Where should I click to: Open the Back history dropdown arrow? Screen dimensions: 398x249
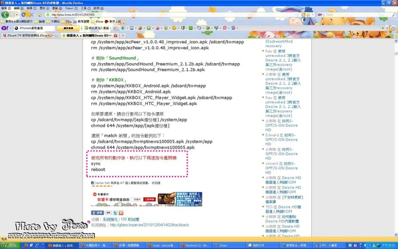(17, 15)
